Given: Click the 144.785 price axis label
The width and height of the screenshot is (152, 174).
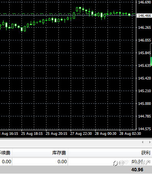Looking at the screenshot, I should [145, 116].
